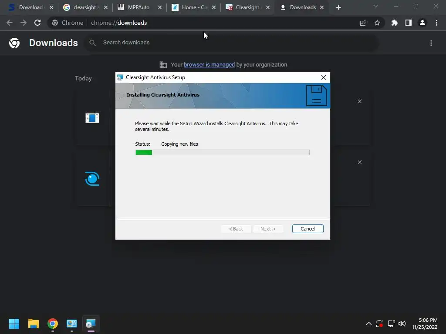Image resolution: width=446 pixels, height=334 pixels.
Task: Go forward in browser history
Action: pos(24,23)
